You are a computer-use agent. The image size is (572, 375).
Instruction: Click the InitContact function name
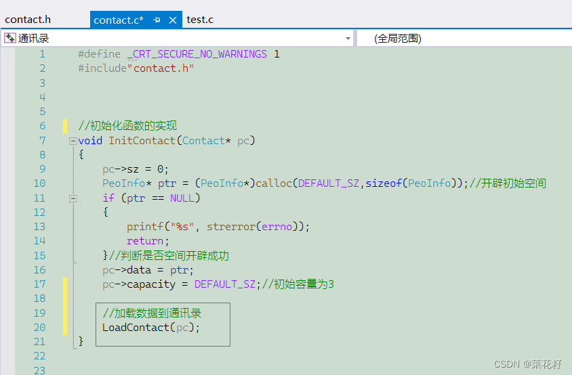142,141
